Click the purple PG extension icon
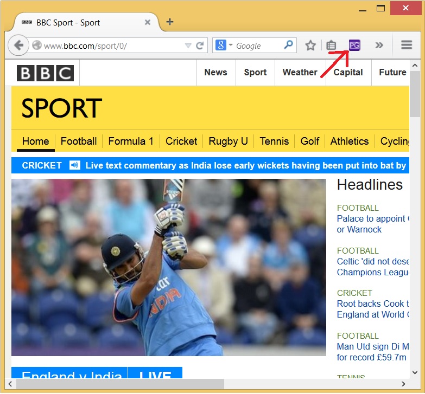The height and width of the screenshot is (394, 425). (354, 45)
